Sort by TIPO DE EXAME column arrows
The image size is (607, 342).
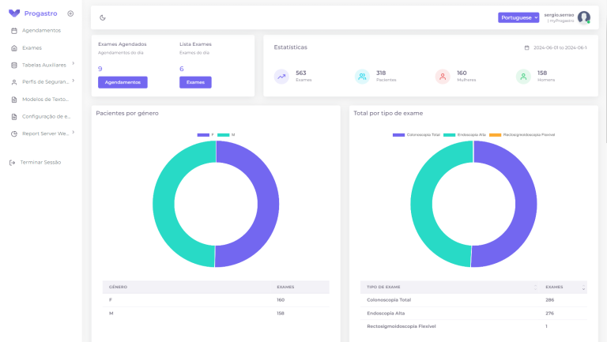pyautogui.click(x=535, y=287)
